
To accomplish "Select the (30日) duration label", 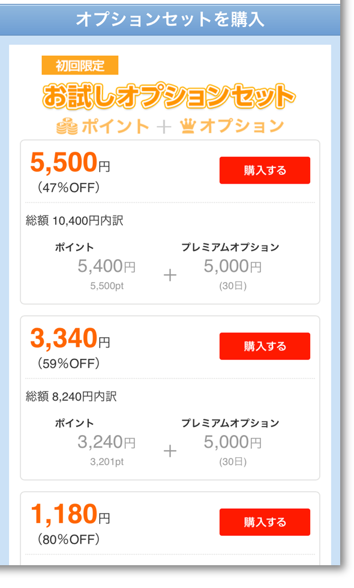I will click(x=232, y=287).
